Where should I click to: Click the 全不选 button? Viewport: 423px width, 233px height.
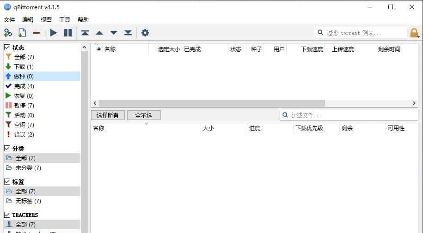coord(144,115)
